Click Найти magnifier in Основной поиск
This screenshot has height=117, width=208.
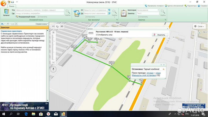tap(68, 13)
